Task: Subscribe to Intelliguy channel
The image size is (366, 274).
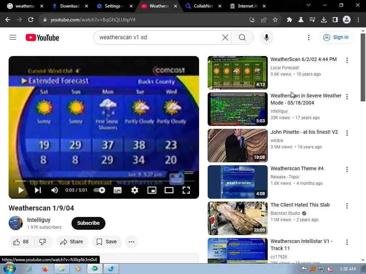Action: pyautogui.click(x=88, y=223)
